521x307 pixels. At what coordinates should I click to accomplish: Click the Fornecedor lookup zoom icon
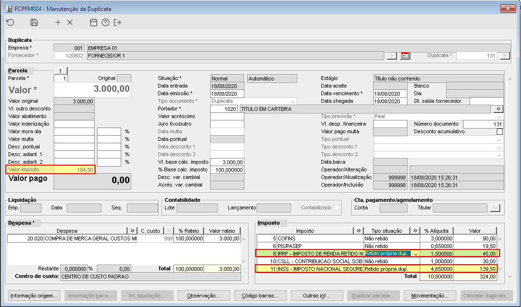pyautogui.click(x=392, y=56)
